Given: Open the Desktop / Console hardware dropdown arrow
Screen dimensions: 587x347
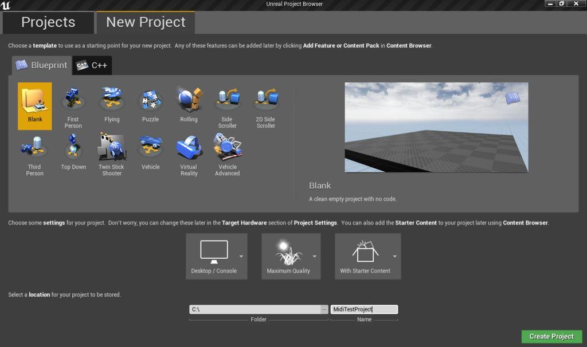Looking at the screenshot, I should (241, 256).
